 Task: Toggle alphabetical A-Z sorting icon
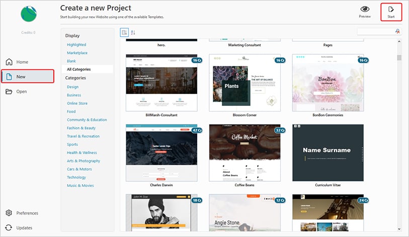tap(133, 33)
